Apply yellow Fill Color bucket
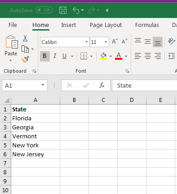This screenshot has height=194, width=177. click(x=103, y=56)
